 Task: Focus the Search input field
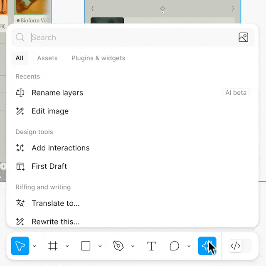point(125,37)
